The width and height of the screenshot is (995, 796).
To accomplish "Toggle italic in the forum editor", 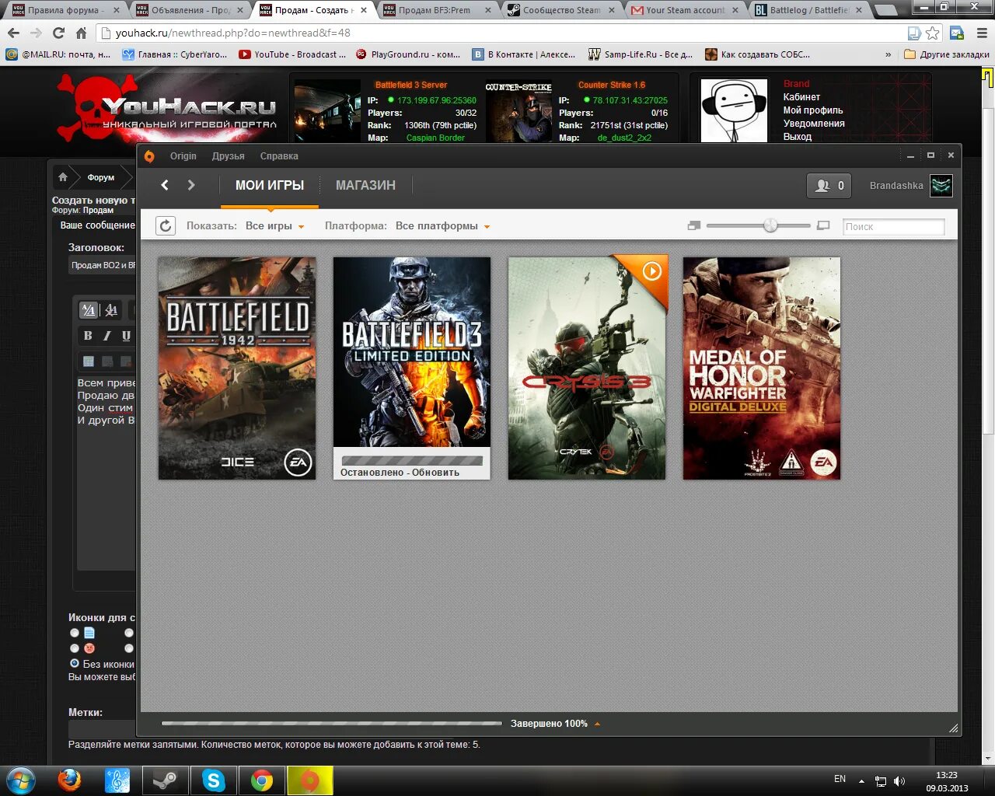I will pos(107,336).
